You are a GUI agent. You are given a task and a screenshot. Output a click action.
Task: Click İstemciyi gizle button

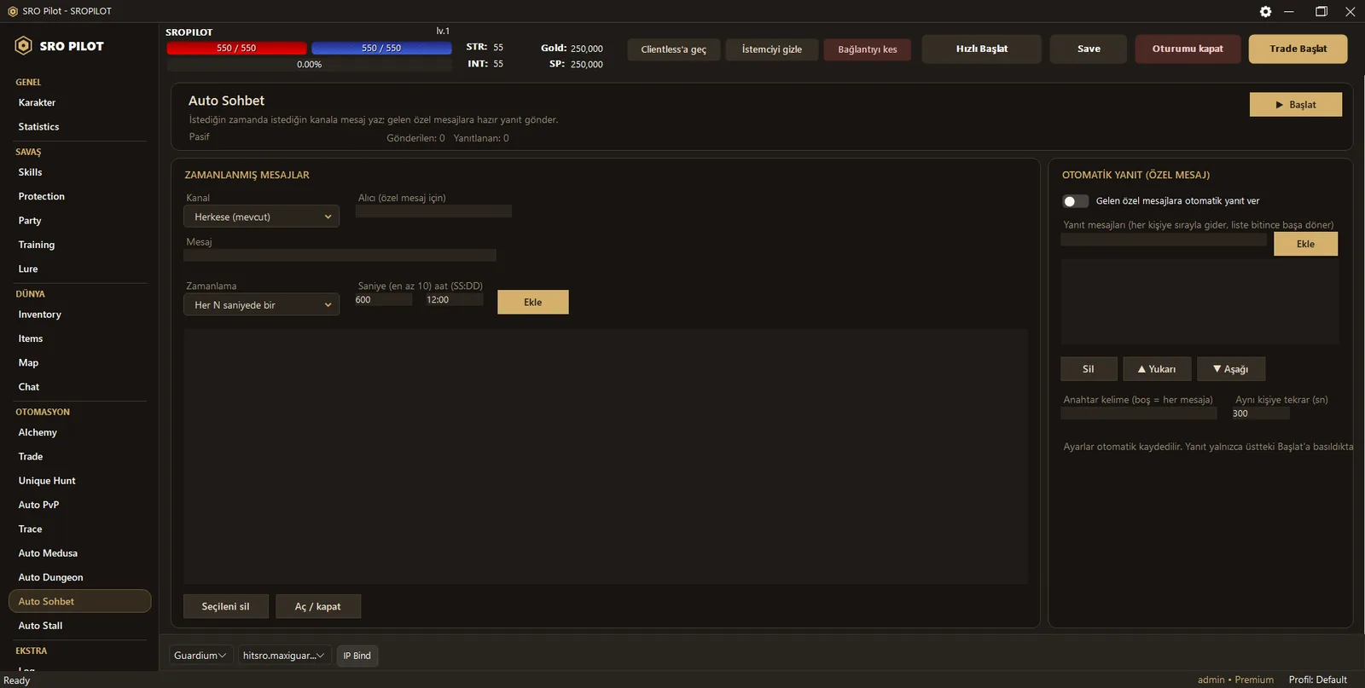pyautogui.click(x=771, y=49)
